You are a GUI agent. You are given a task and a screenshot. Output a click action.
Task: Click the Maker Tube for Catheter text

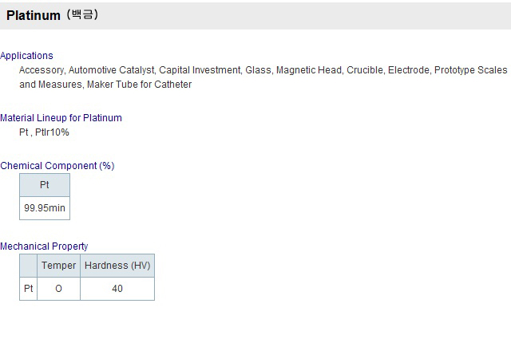[x=140, y=85]
